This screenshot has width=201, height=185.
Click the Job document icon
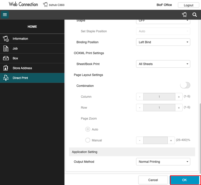tap(6, 49)
